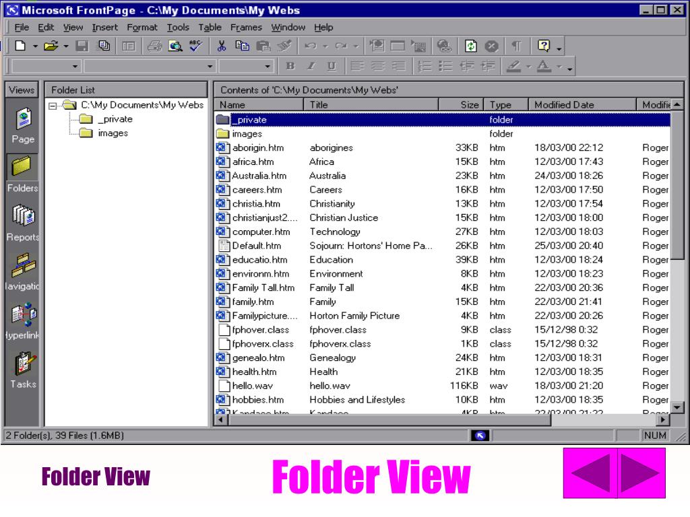Open the Highlight Color dropdown arrow
This screenshot has height=517, width=690.
point(528,67)
